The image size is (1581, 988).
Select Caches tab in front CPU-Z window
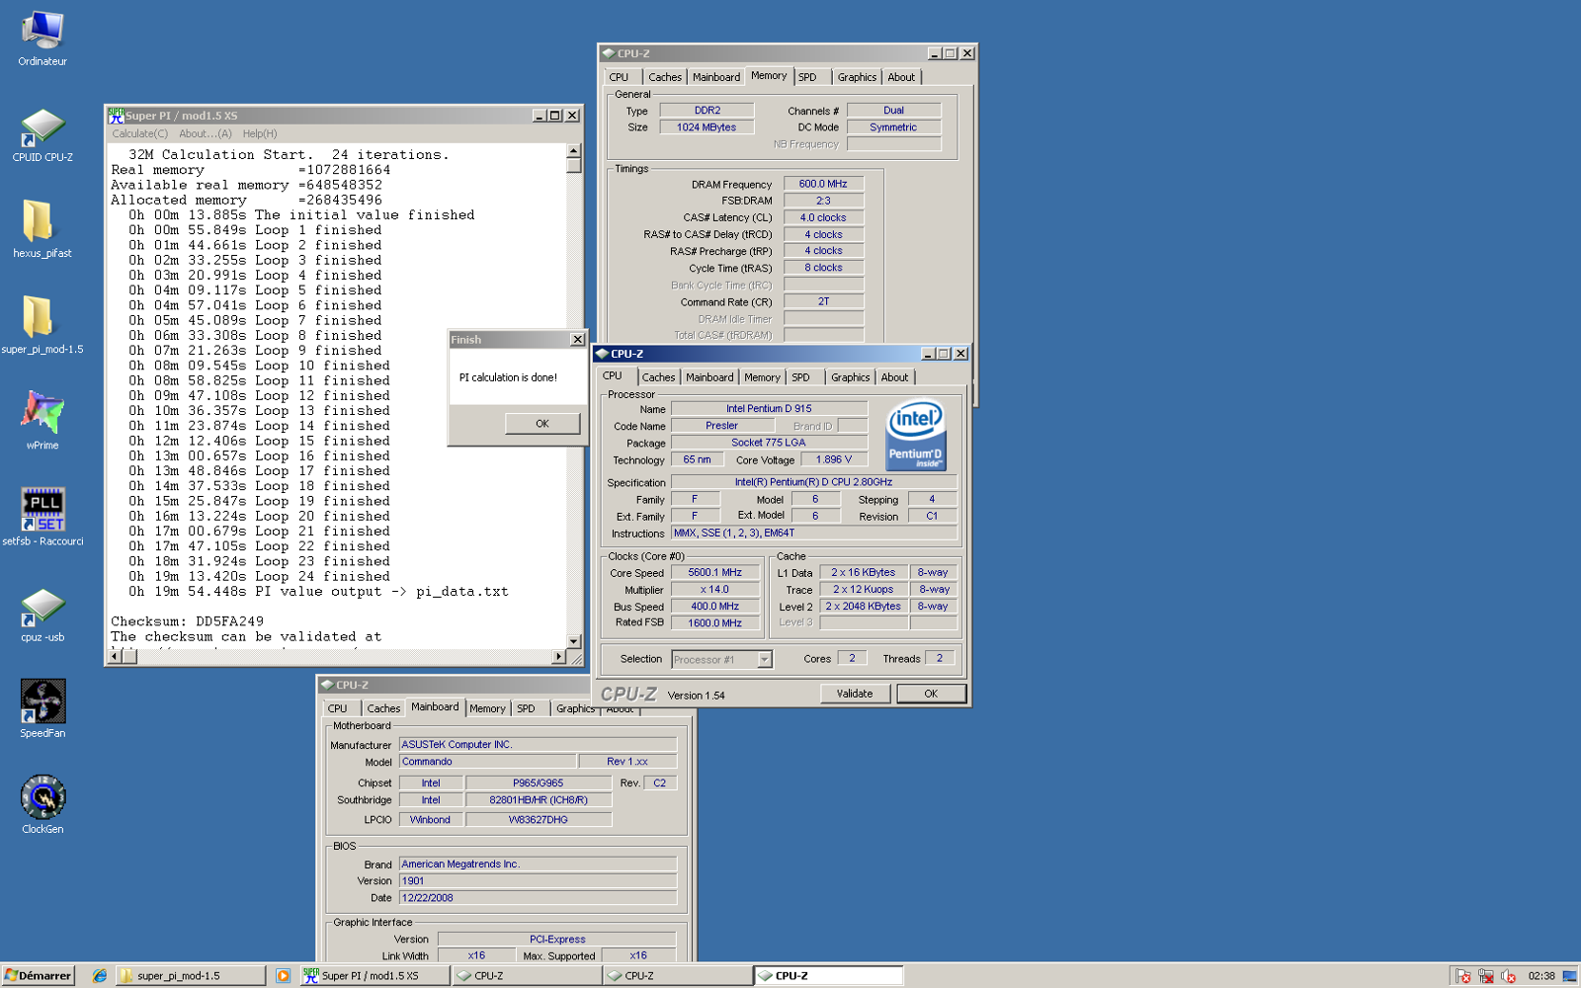658,377
